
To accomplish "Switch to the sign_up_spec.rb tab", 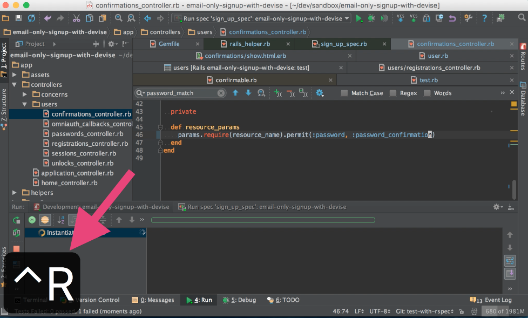I will coord(343,44).
